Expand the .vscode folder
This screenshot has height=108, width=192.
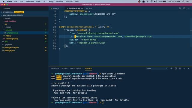point(7,18)
